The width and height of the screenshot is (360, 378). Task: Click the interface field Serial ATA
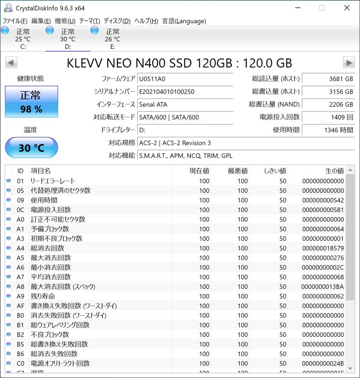185,105
